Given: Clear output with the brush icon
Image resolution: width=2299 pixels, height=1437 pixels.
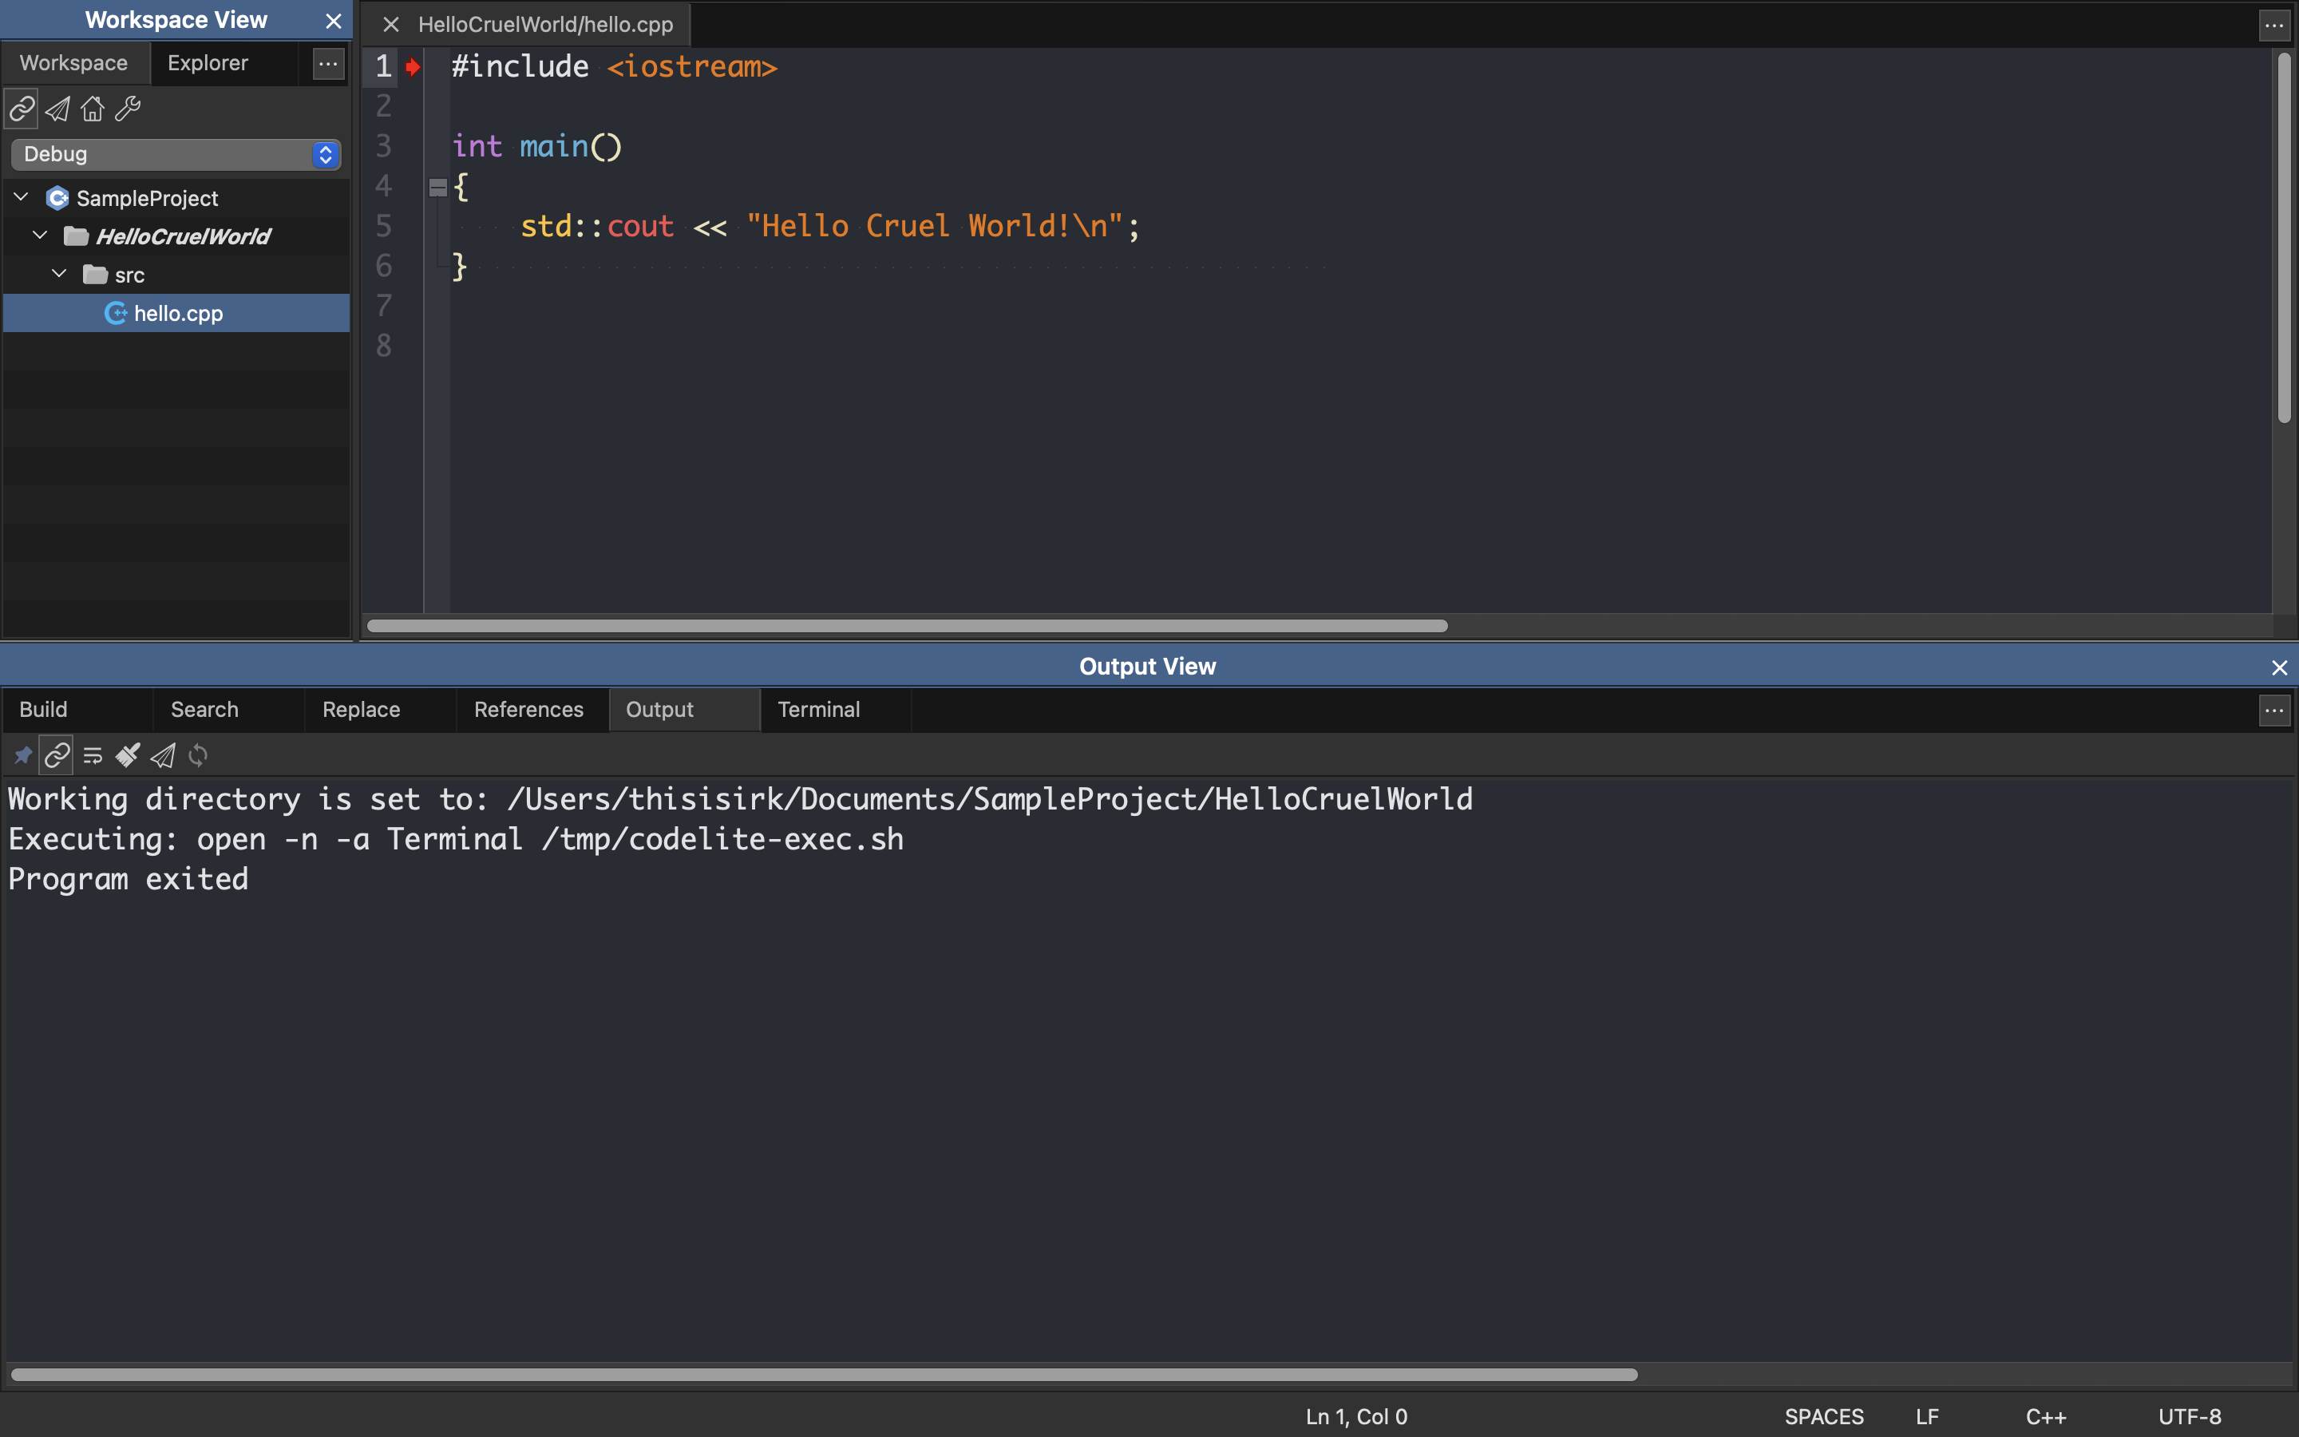Looking at the screenshot, I should (x=127, y=755).
